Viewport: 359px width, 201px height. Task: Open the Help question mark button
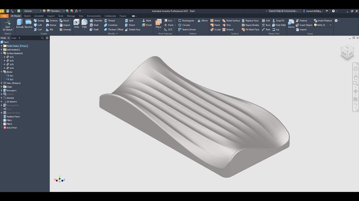pos(333,11)
